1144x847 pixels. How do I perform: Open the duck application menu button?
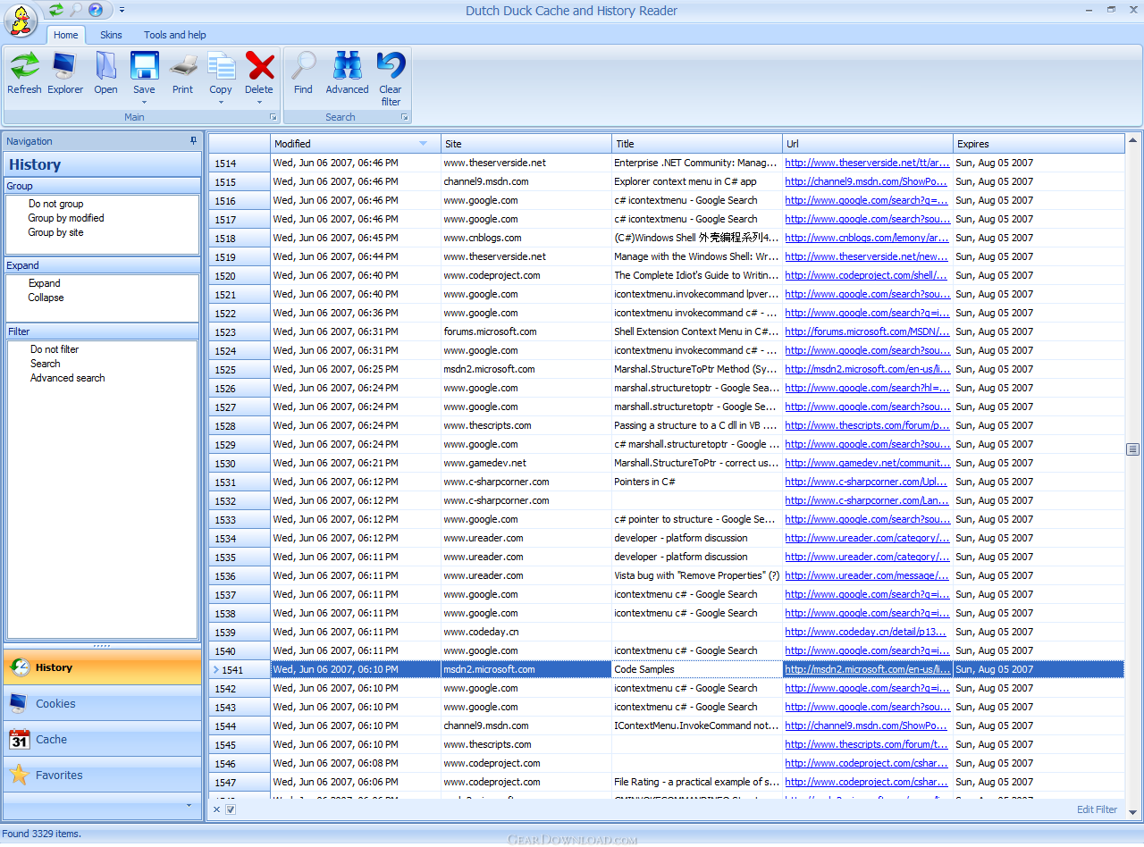(x=21, y=21)
